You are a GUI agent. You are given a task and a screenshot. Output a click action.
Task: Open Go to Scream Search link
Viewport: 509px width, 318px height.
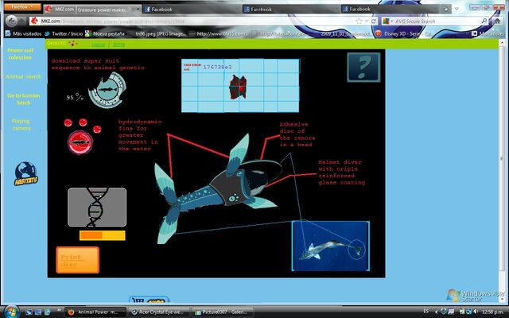coord(23,99)
